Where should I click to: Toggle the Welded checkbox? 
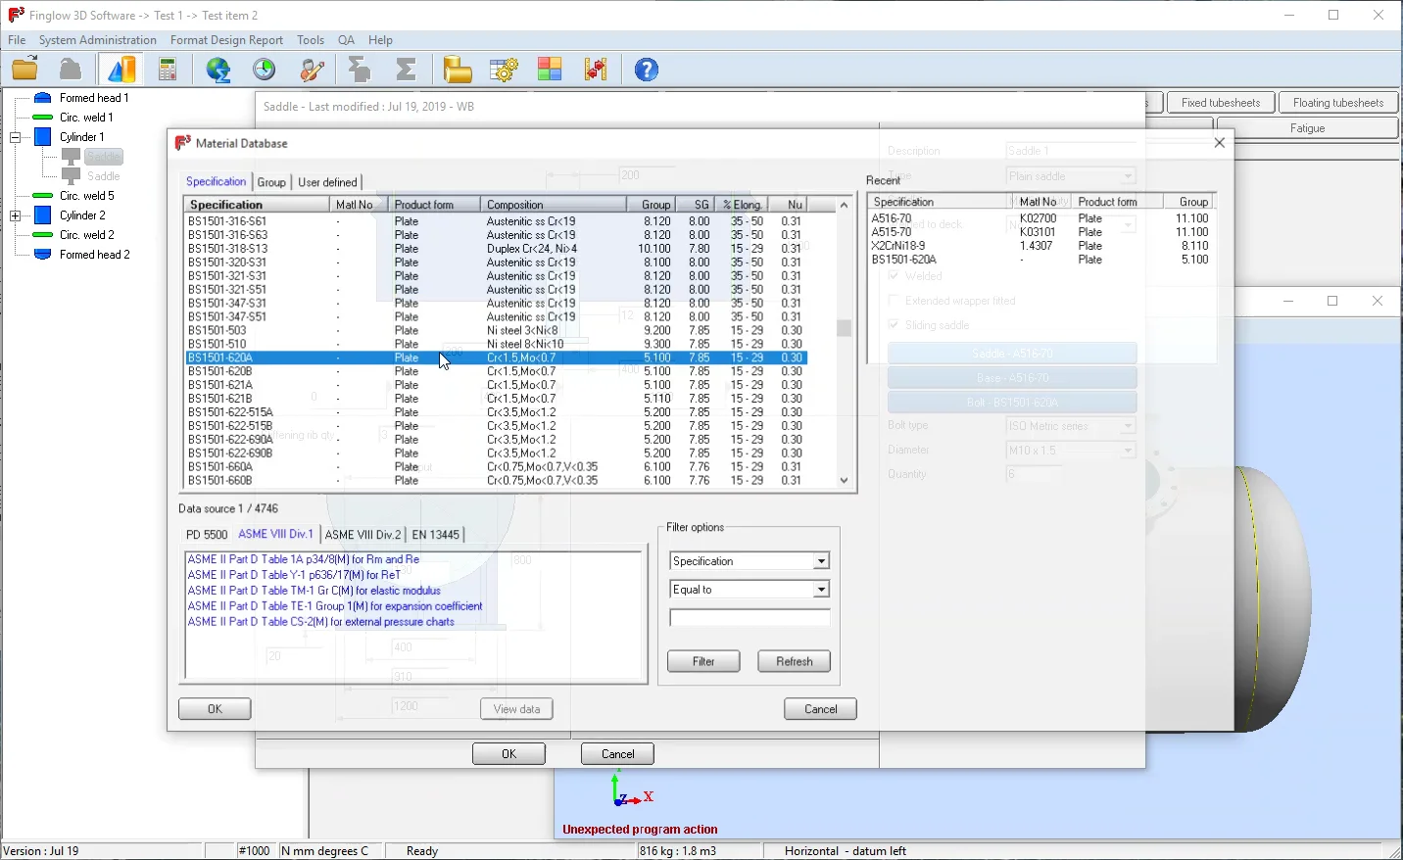894,276
